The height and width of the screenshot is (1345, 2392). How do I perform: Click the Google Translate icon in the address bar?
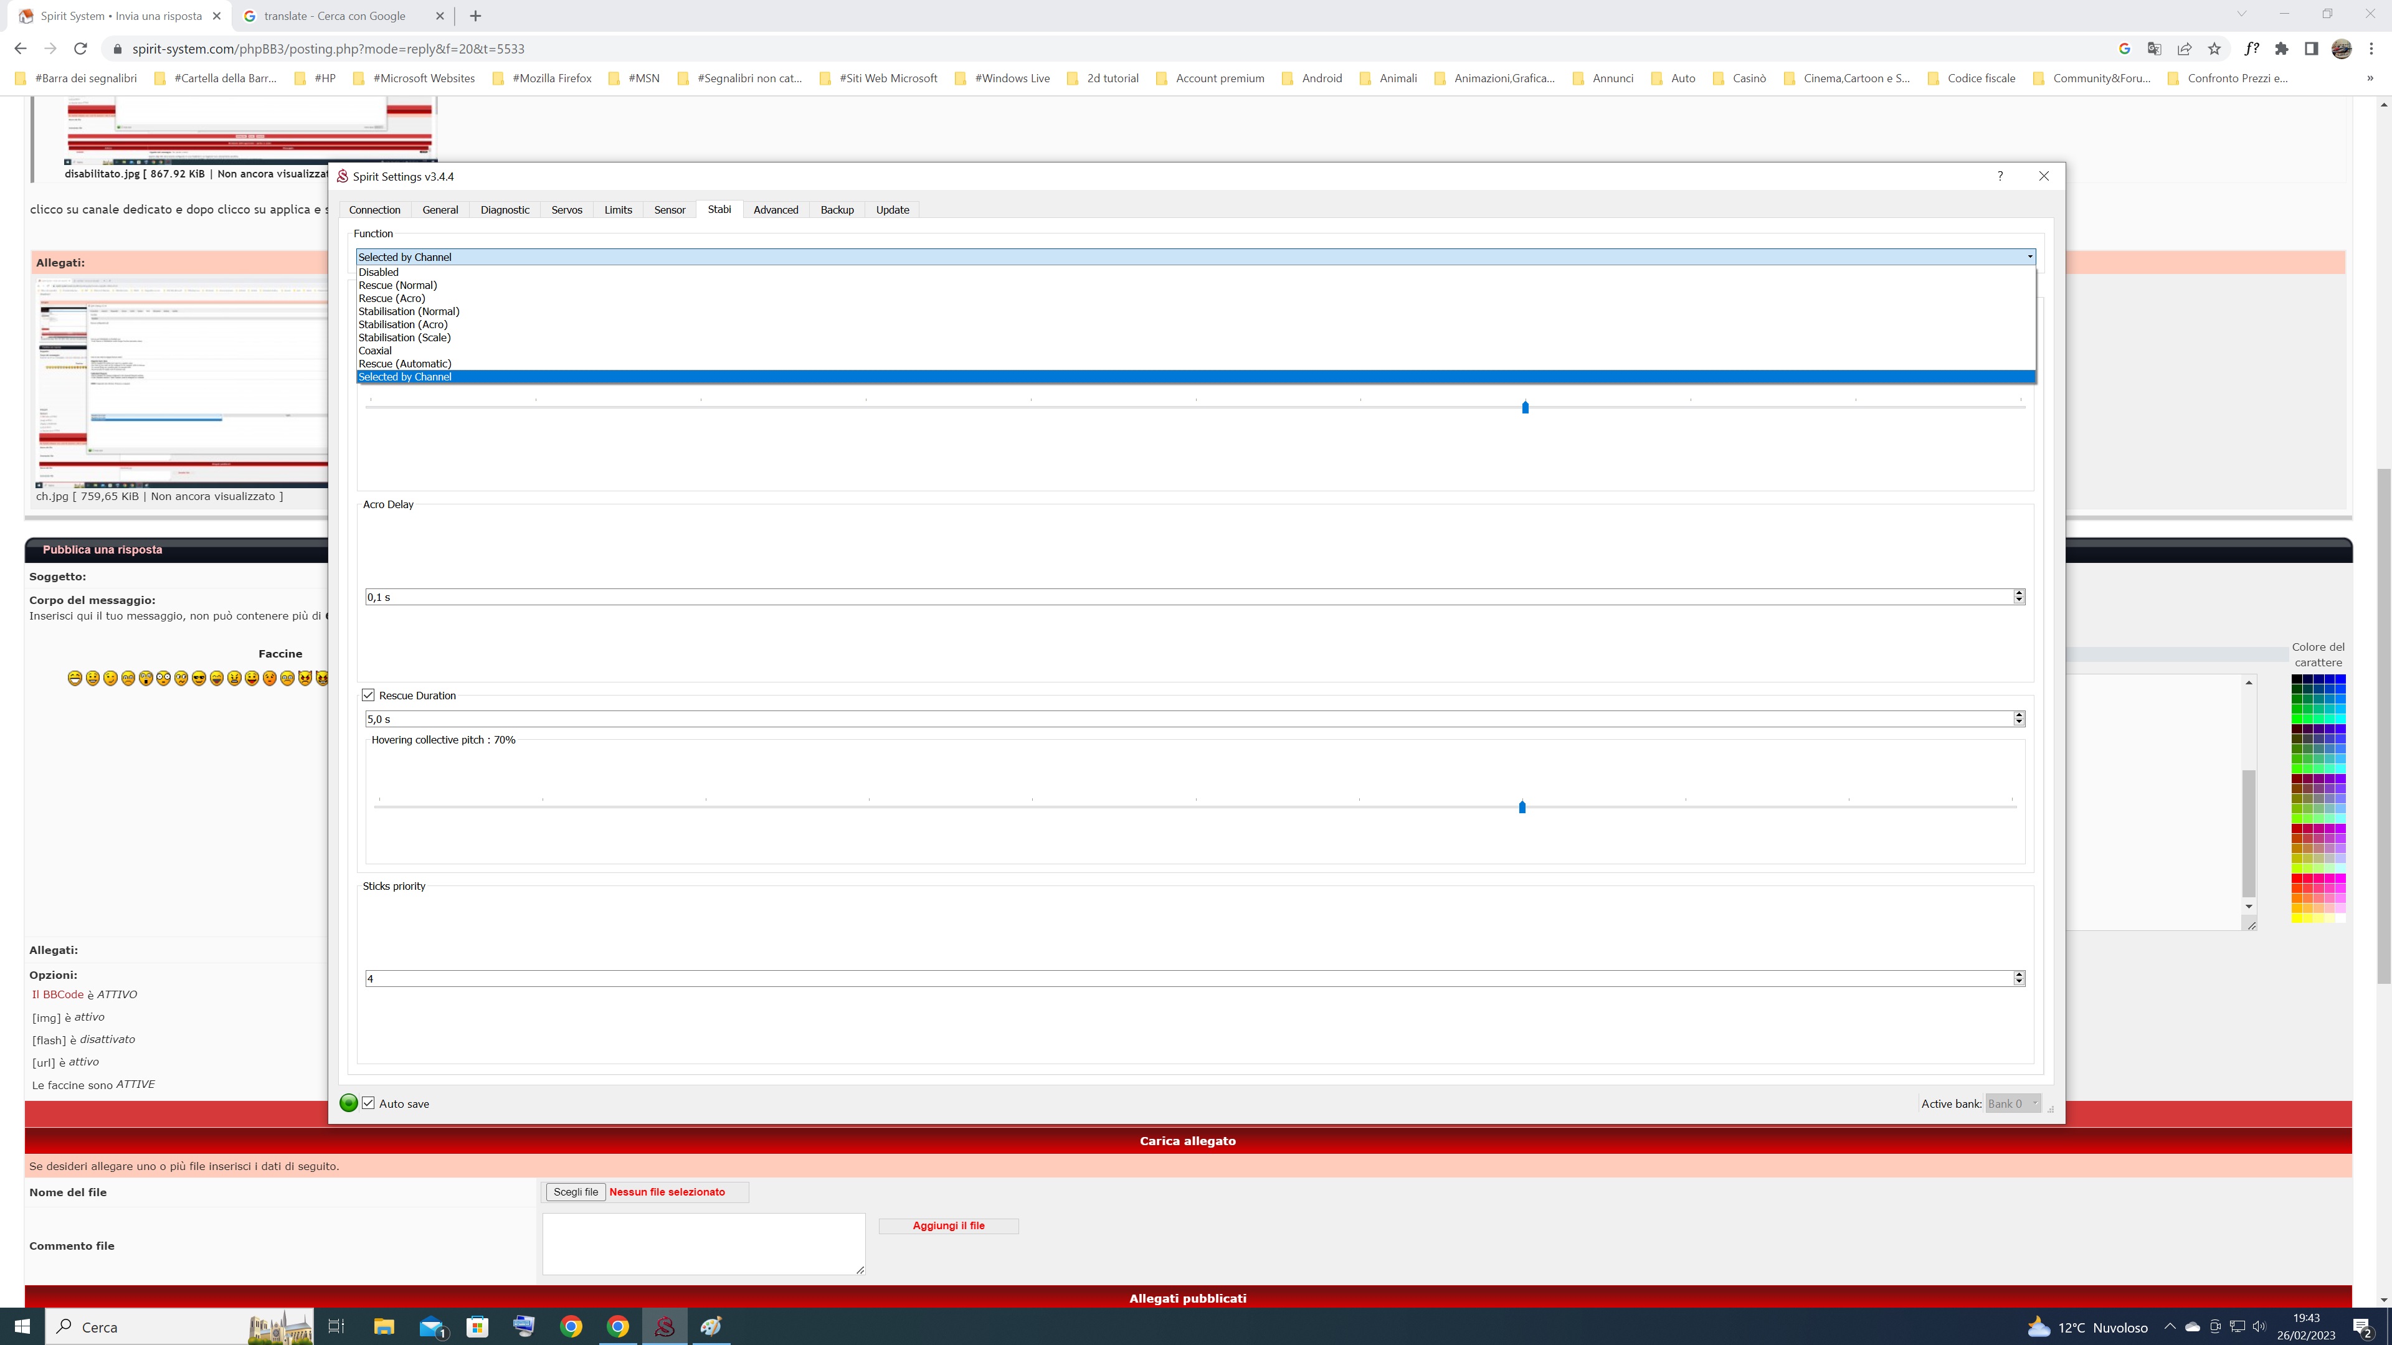pos(2154,49)
